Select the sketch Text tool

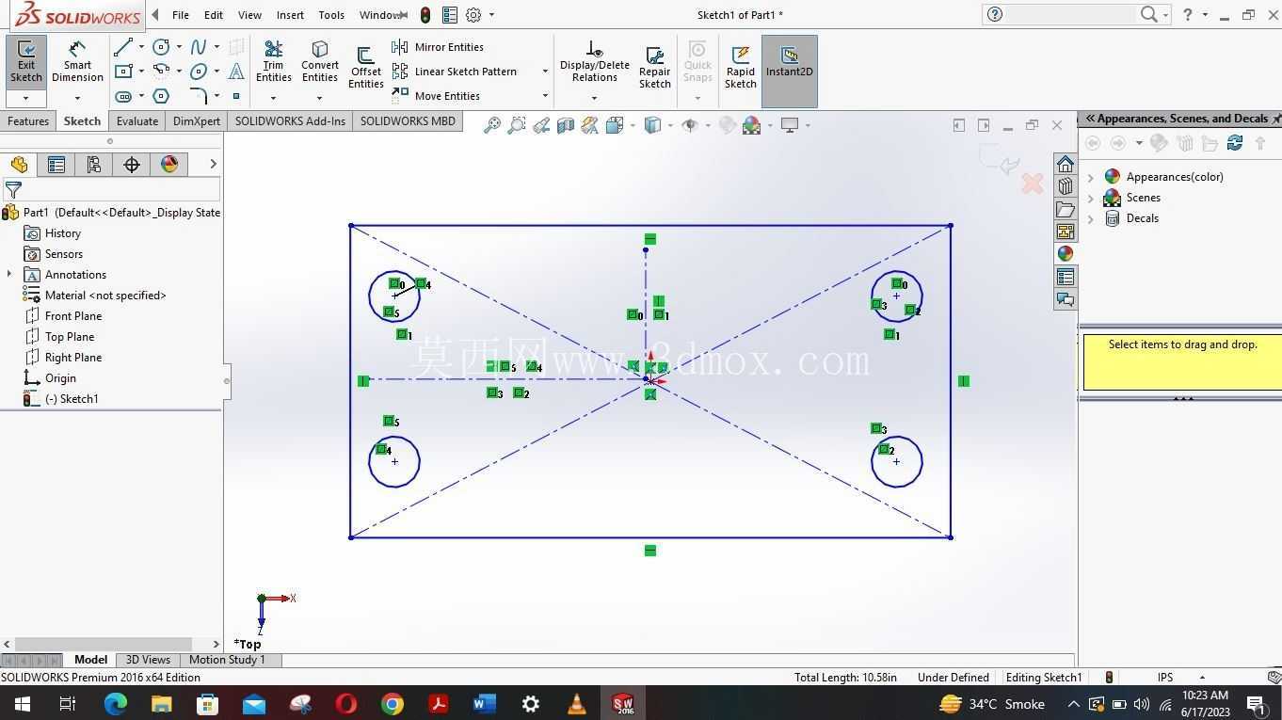click(236, 72)
